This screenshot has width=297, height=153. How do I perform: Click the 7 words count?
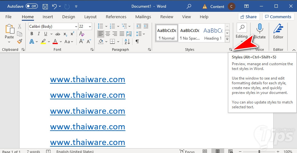point(33,151)
